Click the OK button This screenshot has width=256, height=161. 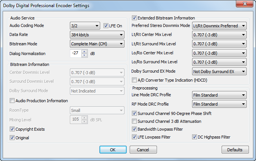pyautogui.click(x=113, y=149)
